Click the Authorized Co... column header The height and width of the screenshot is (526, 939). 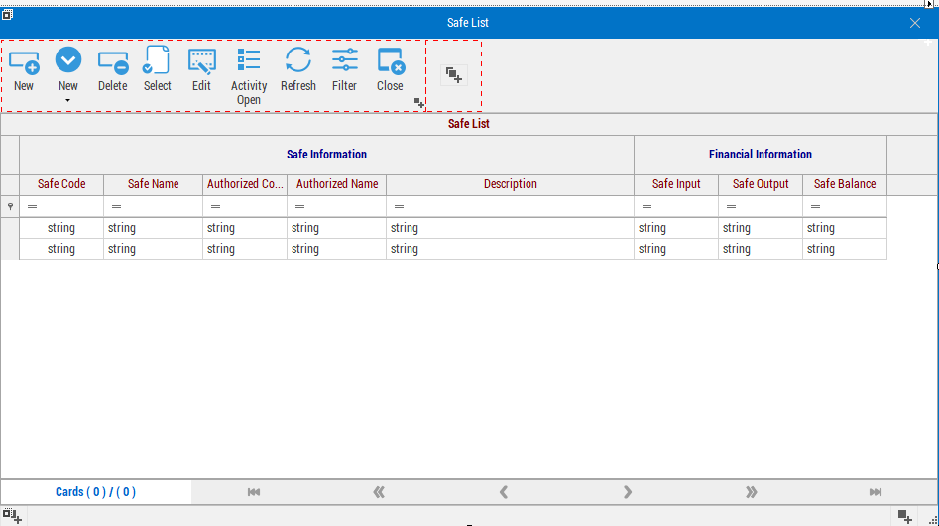[x=245, y=184]
